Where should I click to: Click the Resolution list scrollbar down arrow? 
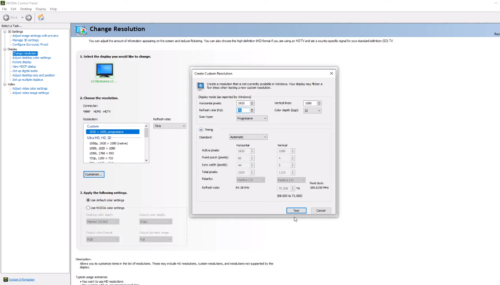pos(146,160)
